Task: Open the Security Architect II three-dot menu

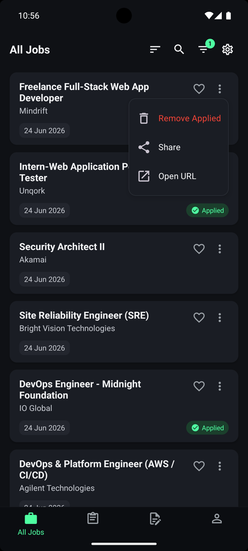Action: coord(220,249)
